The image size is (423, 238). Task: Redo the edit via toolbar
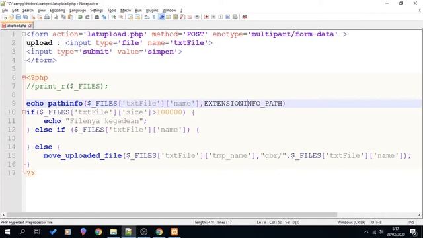[87, 17]
